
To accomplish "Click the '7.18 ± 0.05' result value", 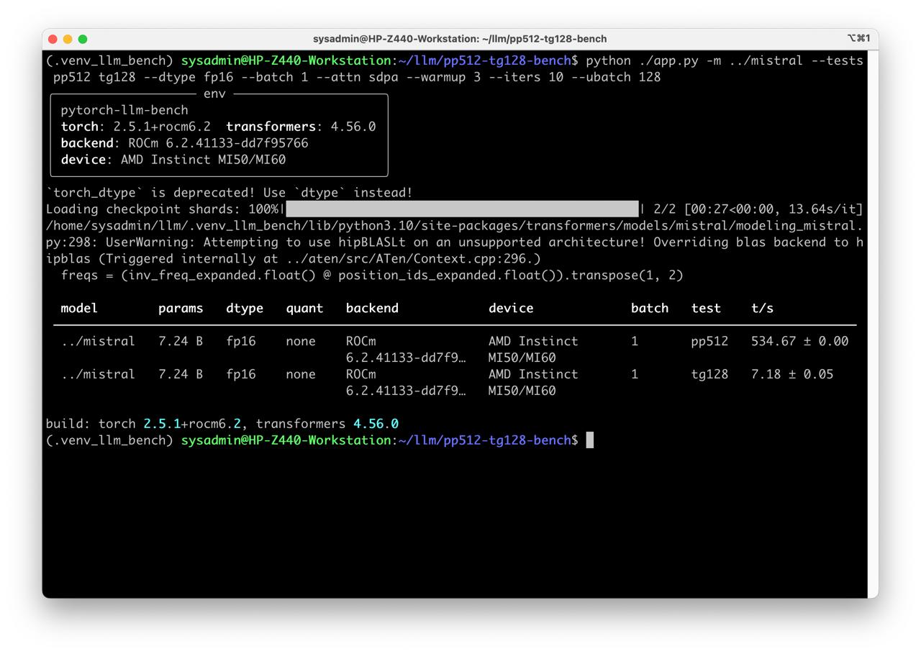I will tap(792, 374).
